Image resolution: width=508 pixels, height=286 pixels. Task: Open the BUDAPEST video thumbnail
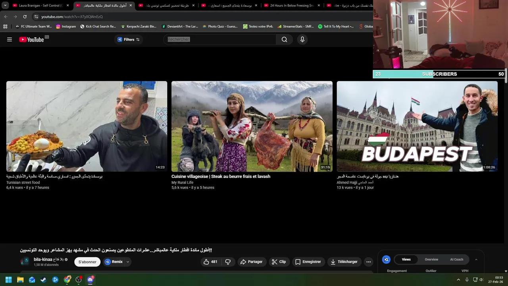417,126
